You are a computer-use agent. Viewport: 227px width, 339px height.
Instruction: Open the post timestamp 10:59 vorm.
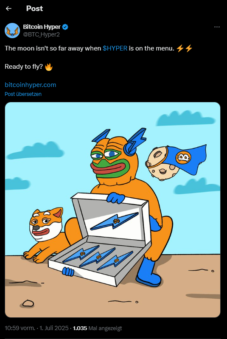20,328
